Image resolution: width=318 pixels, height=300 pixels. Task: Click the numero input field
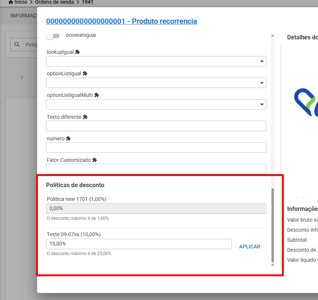pos(156,147)
